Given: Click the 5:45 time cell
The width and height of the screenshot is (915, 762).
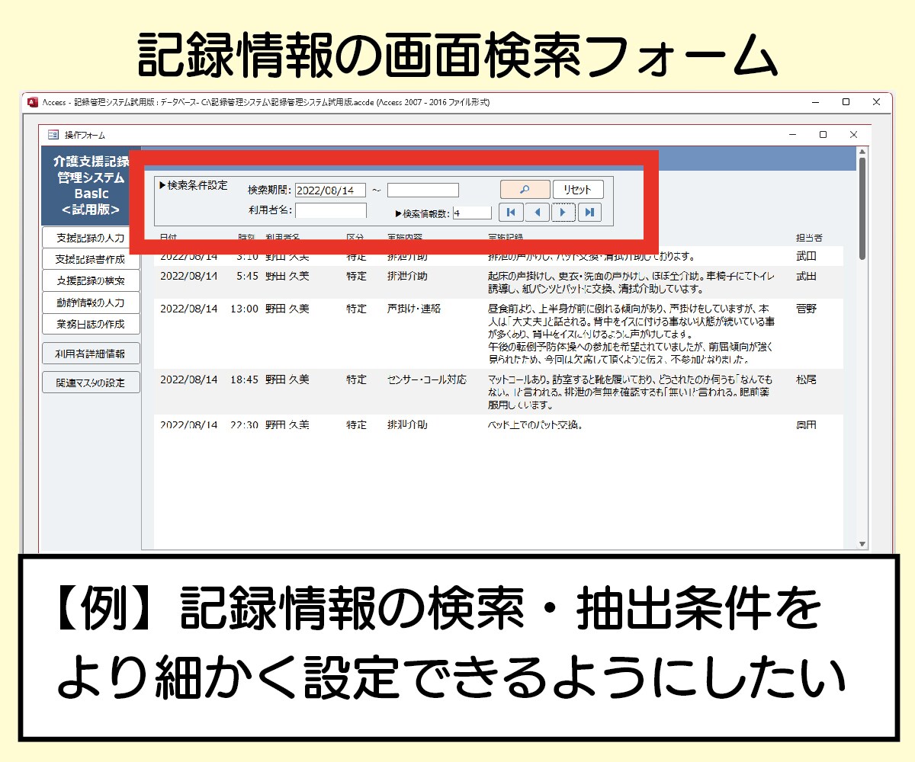Looking at the screenshot, I should coord(247,277).
